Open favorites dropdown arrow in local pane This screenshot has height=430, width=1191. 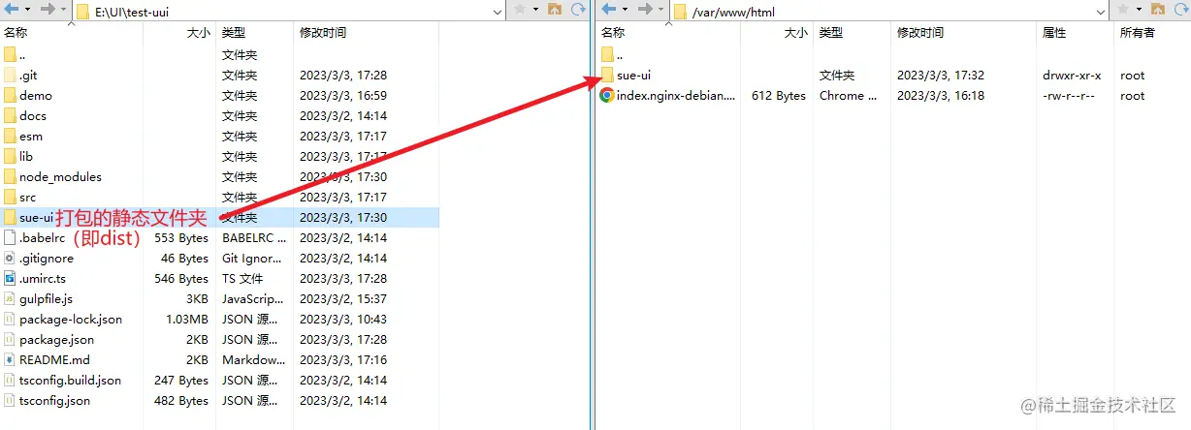(x=536, y=10)
